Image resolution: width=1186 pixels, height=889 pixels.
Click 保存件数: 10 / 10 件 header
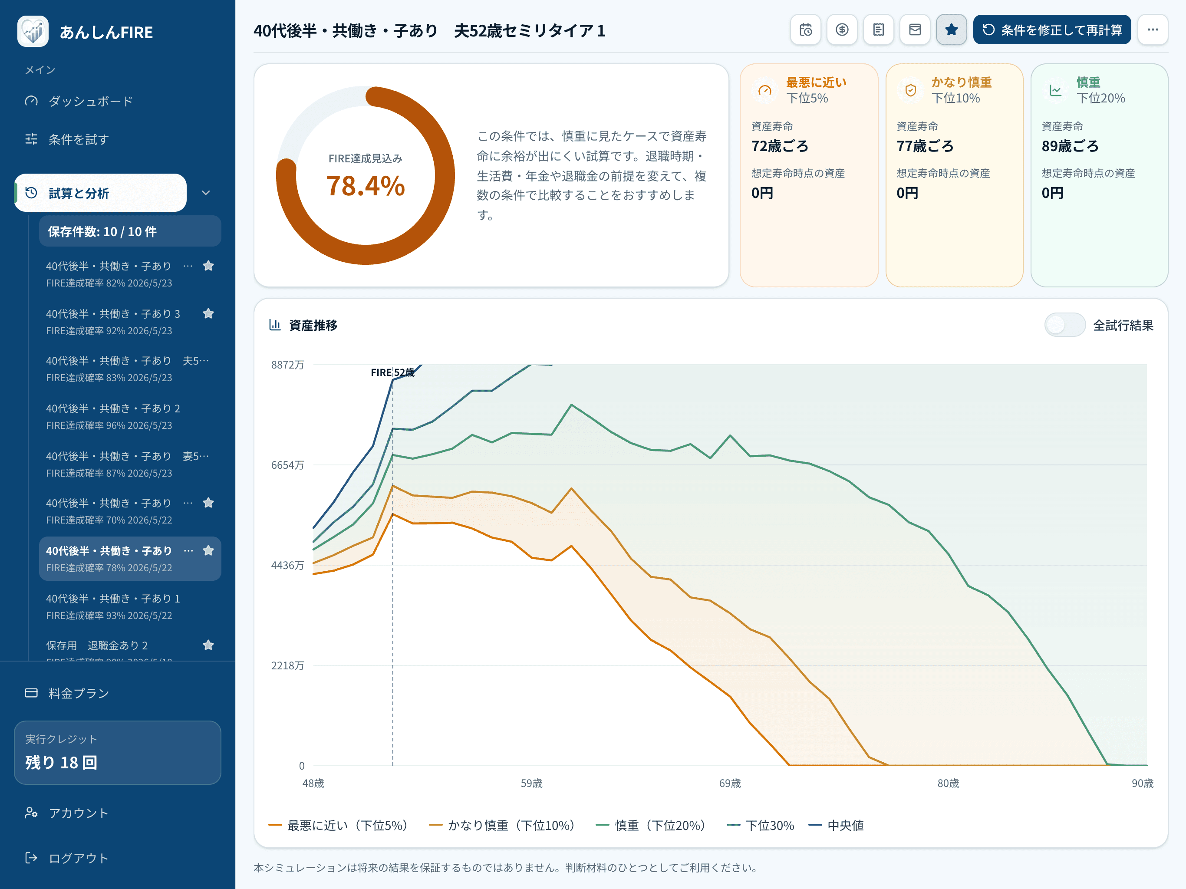130,231
